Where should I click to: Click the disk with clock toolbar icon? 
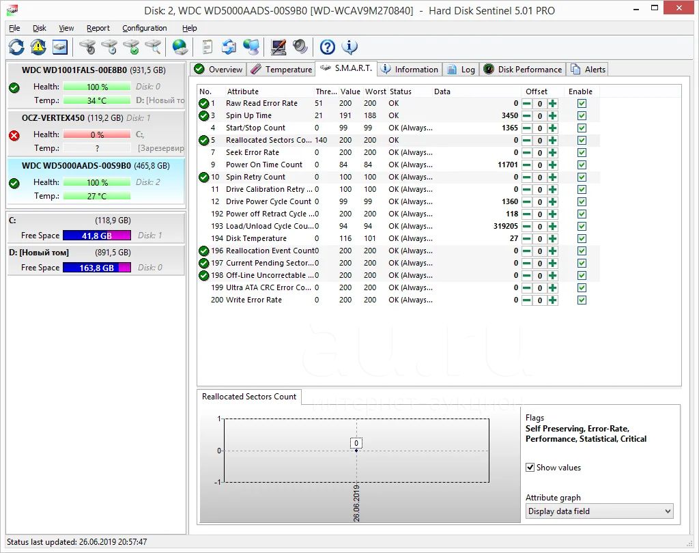coord(110,47)
